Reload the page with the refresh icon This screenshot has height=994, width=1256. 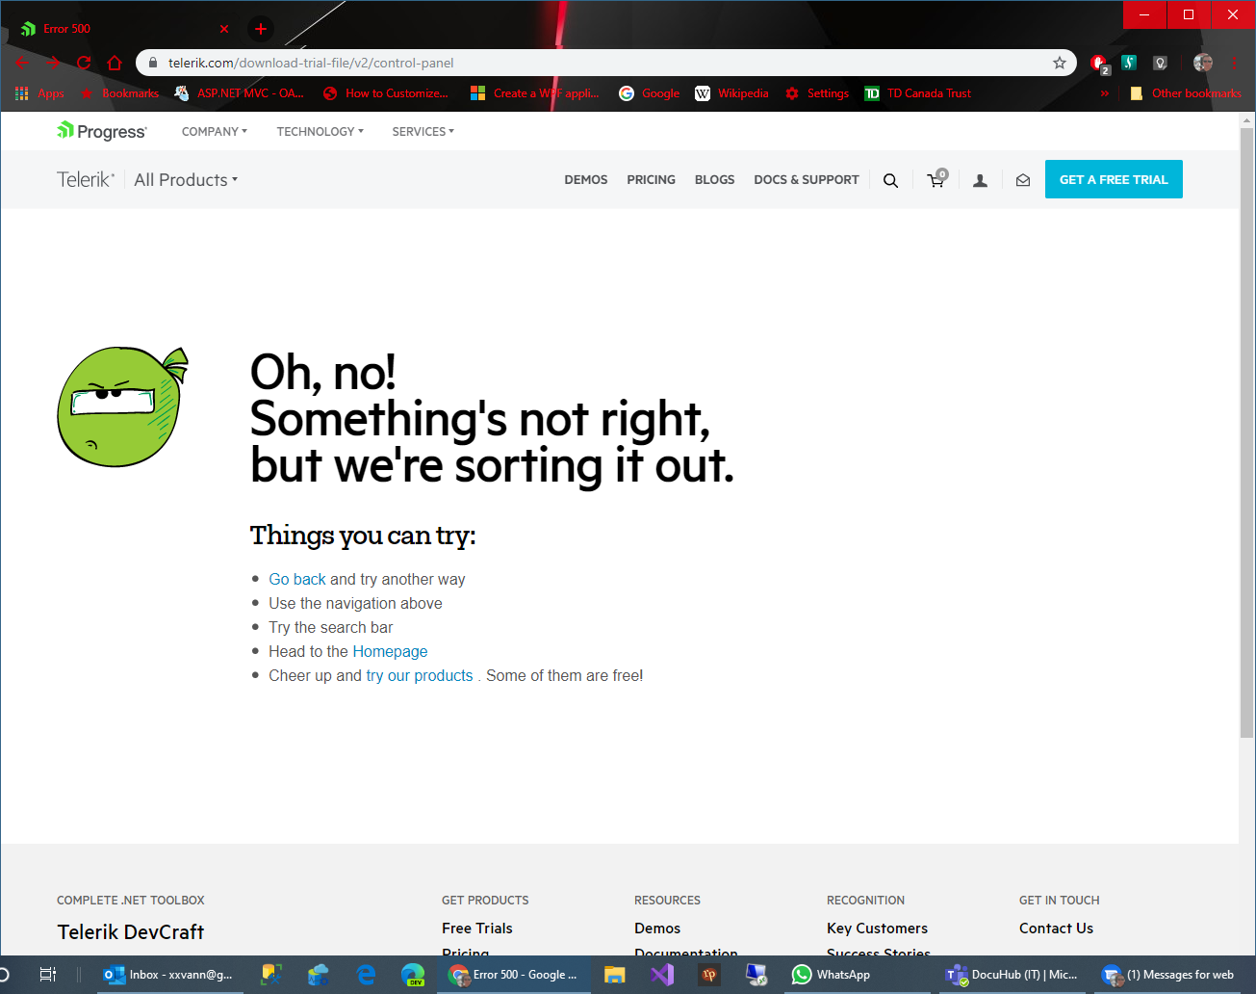(x=84, y=63)
